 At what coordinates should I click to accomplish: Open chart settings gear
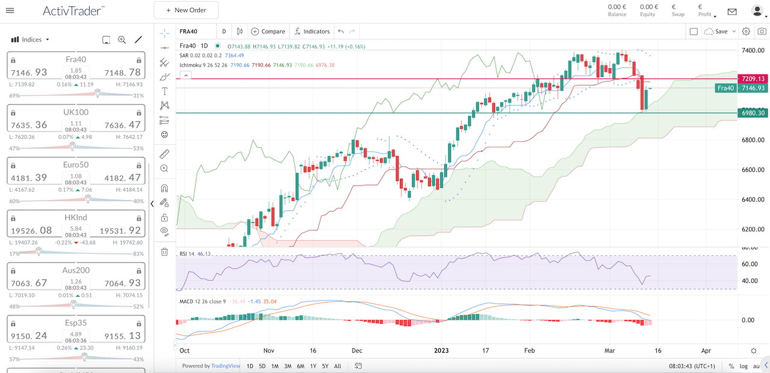(x=746, y=31)
